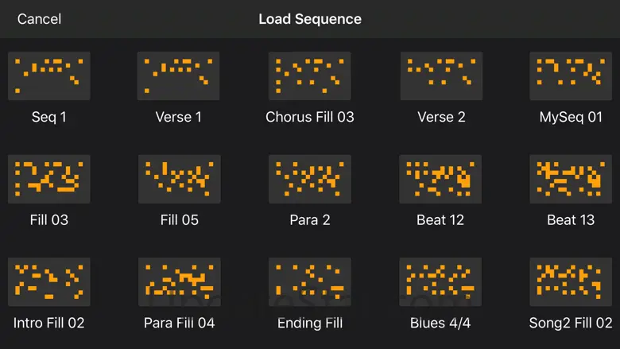This screenshot has height=349, width=620.
Task: Choose the Verse 2 sequence thumbnail
Action: [x=441, y=76]
